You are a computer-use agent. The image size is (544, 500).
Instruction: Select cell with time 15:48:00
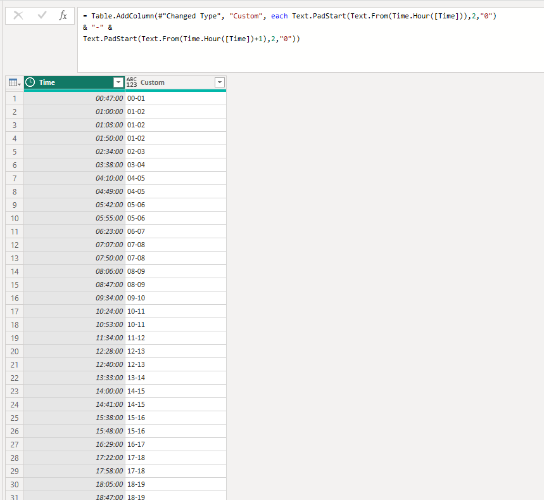click(x=74, y=432)
